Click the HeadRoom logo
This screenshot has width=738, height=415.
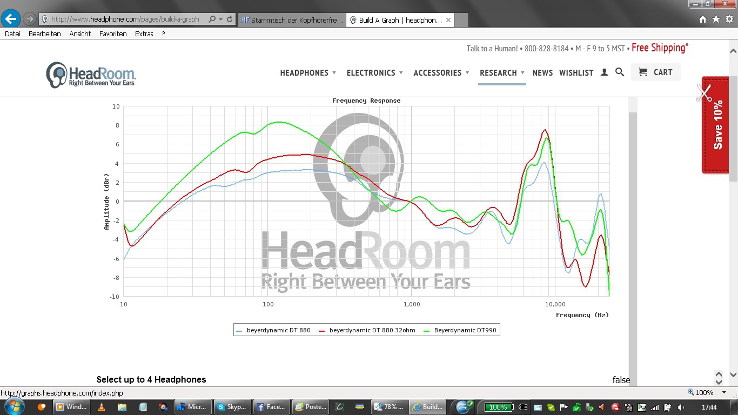tap(91, 75)
